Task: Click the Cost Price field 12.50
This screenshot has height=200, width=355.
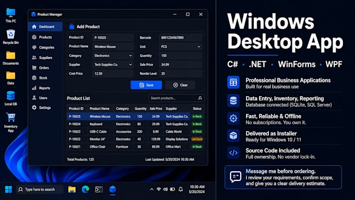Action: point(113,74)
